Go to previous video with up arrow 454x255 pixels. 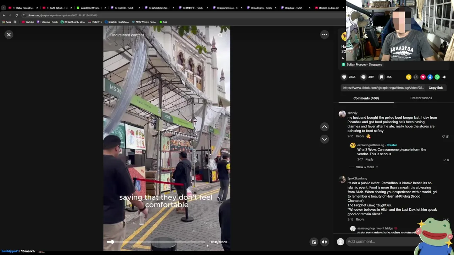pyautogui.click(x=324, y=126)
